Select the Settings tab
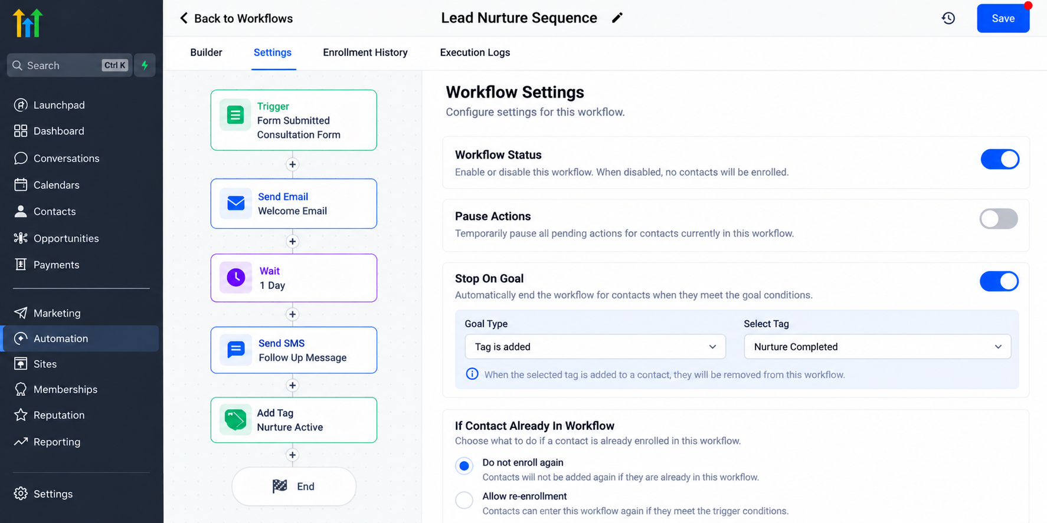The height and width of the screenshot is (523, 1047). tap(273, 52)
